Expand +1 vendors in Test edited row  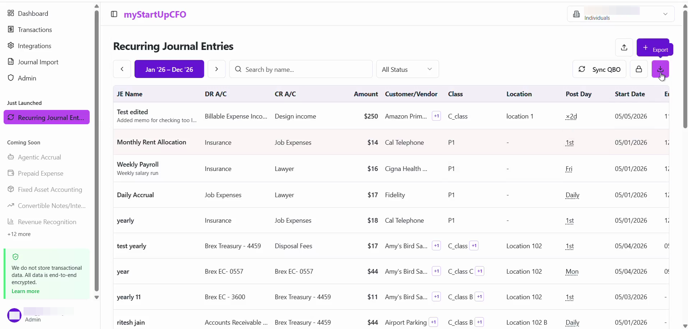coord(436,116)
